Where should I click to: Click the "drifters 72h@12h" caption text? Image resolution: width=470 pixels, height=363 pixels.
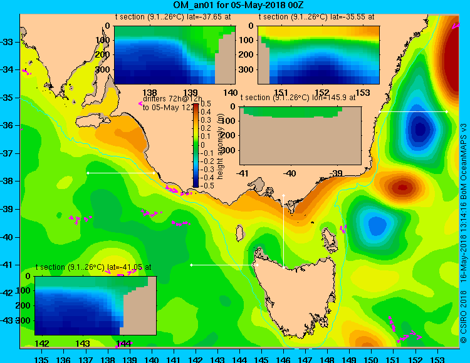172,99
